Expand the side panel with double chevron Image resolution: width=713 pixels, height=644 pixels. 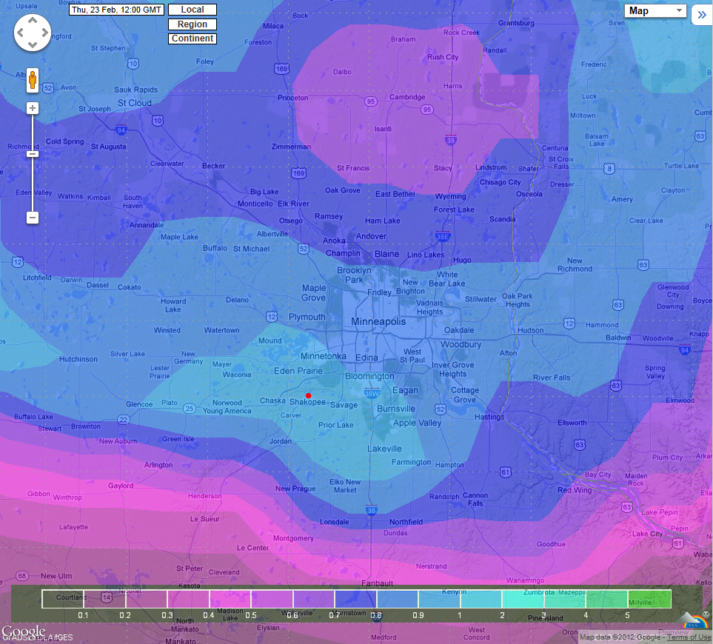[701, 15]
